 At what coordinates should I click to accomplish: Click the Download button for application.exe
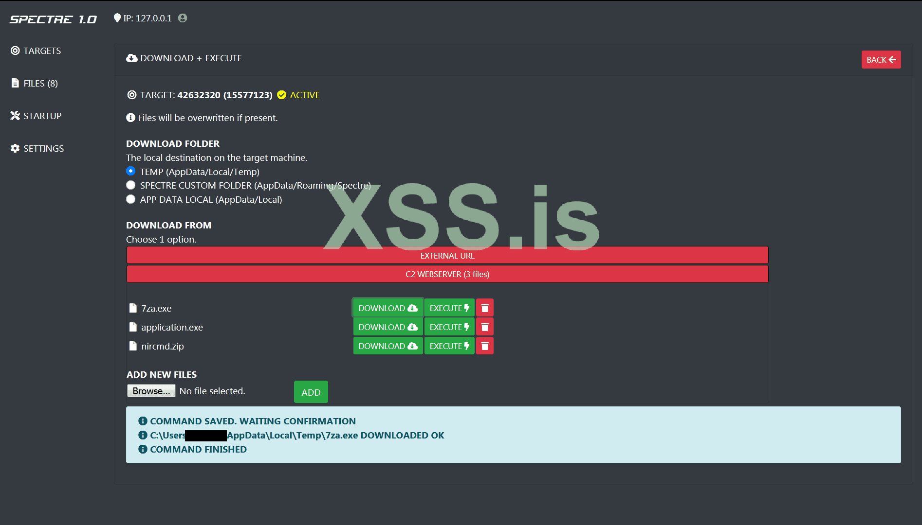388,327
